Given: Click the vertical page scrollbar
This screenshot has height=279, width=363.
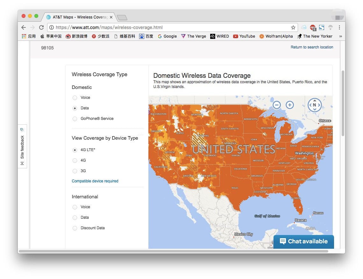Looking at the screenshot, I should [x=343, y=103].
